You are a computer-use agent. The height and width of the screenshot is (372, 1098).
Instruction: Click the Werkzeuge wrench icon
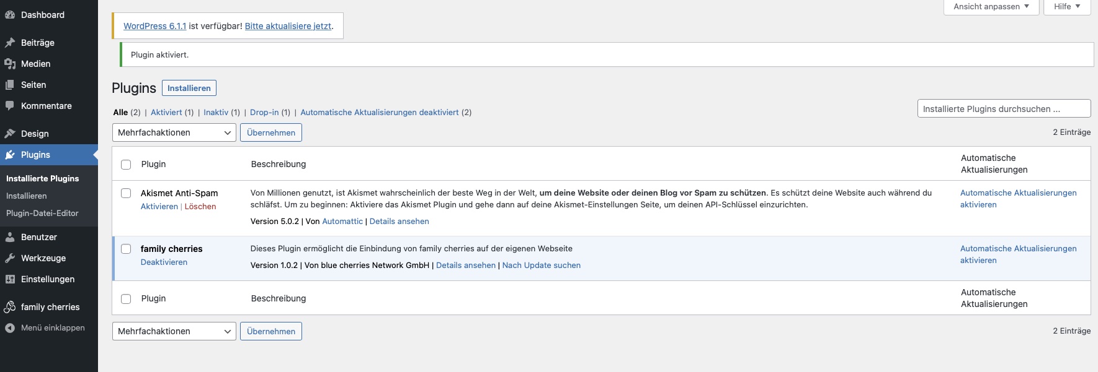(x=10, y=258)
